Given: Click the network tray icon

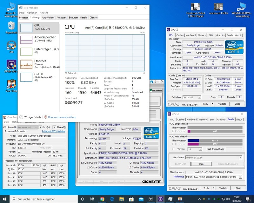Looking at the screenshot, I should click(x=223, y=199).
